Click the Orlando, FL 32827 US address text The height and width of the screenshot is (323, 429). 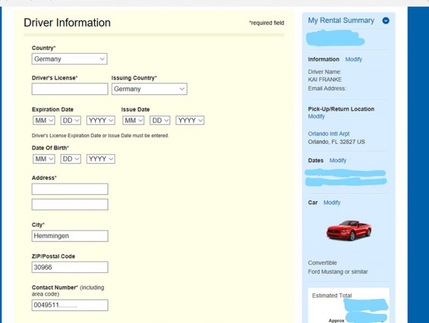point(336,142)
